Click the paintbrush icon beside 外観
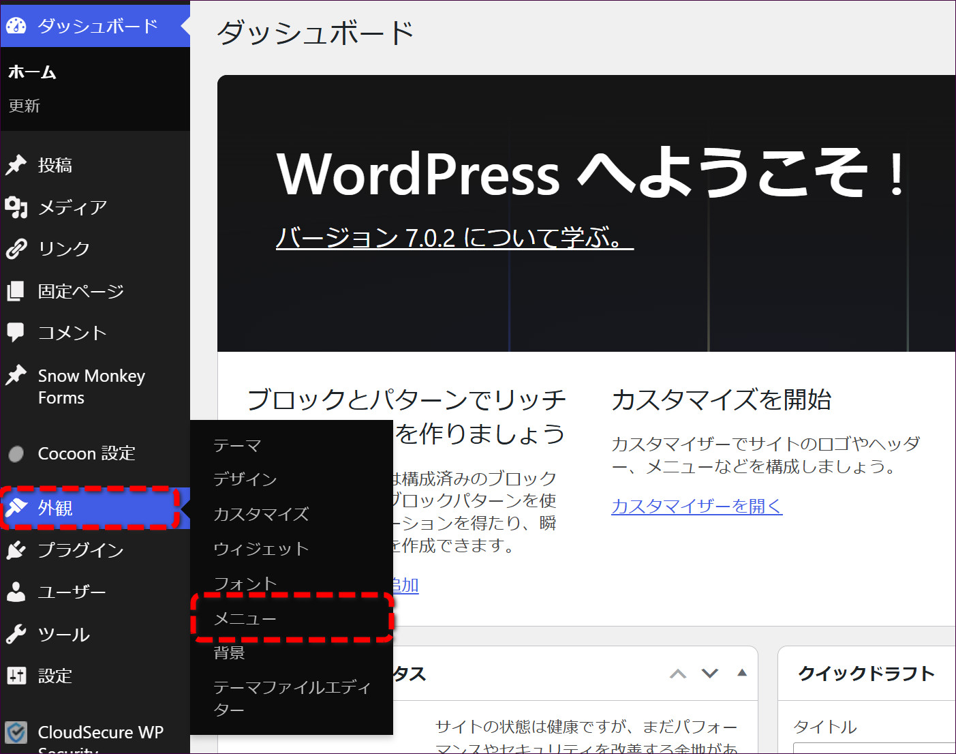This screenshot has height=754, width=956. click(x=16, y=508)
